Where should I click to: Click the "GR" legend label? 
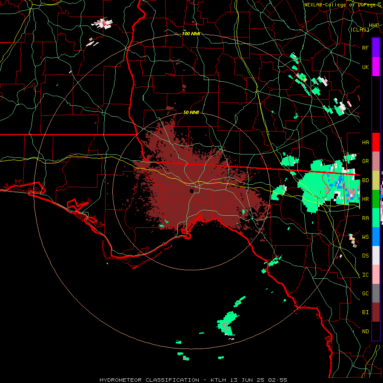point(366,161)
